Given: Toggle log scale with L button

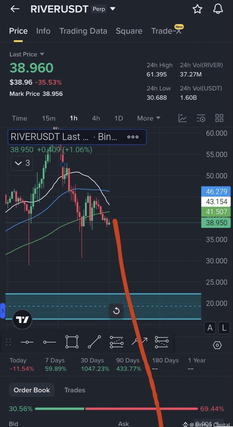Looking at the screenshot, I should (x=224, y=328).
